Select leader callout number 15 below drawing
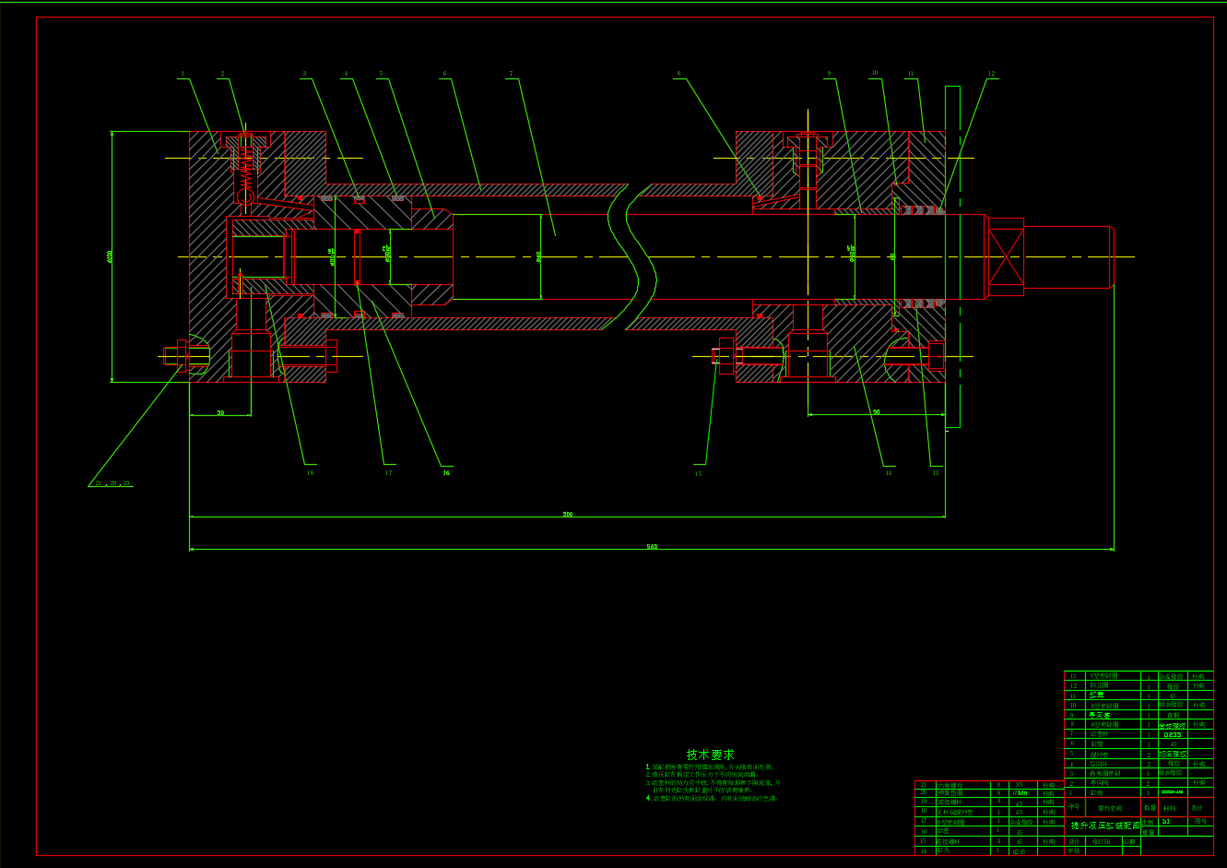 pyautogui.click(x=698, y=473)
